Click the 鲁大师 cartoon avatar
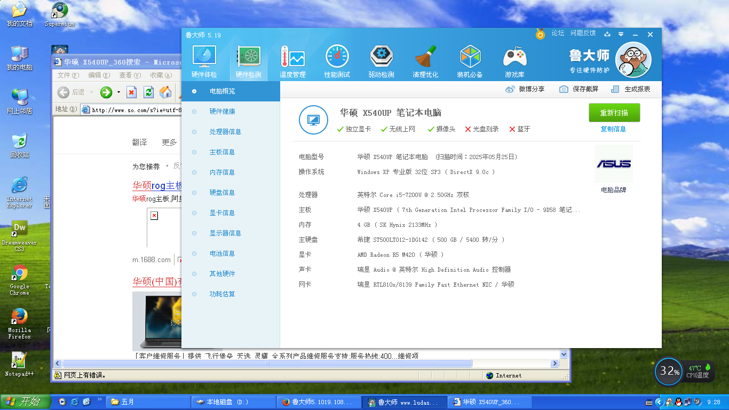Image resolution: width=729 pixels, height=410 pixels. 633,60
